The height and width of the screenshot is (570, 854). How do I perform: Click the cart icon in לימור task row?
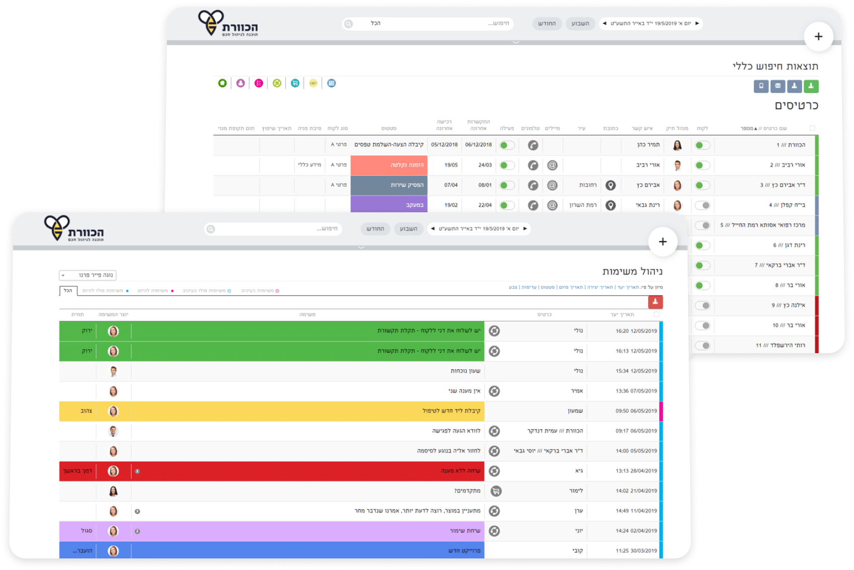[495, 491]
